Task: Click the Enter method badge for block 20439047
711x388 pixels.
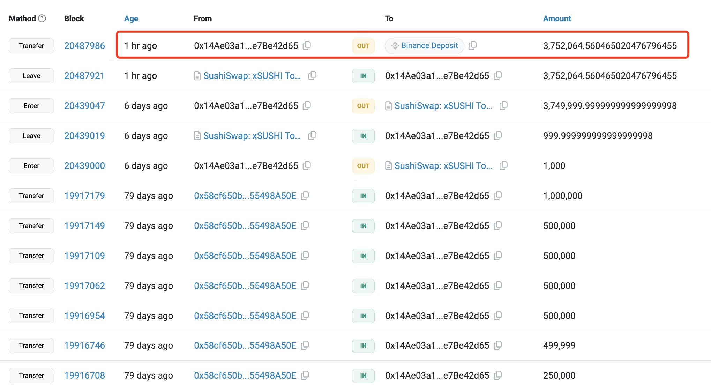Action: tap(31, 106)
